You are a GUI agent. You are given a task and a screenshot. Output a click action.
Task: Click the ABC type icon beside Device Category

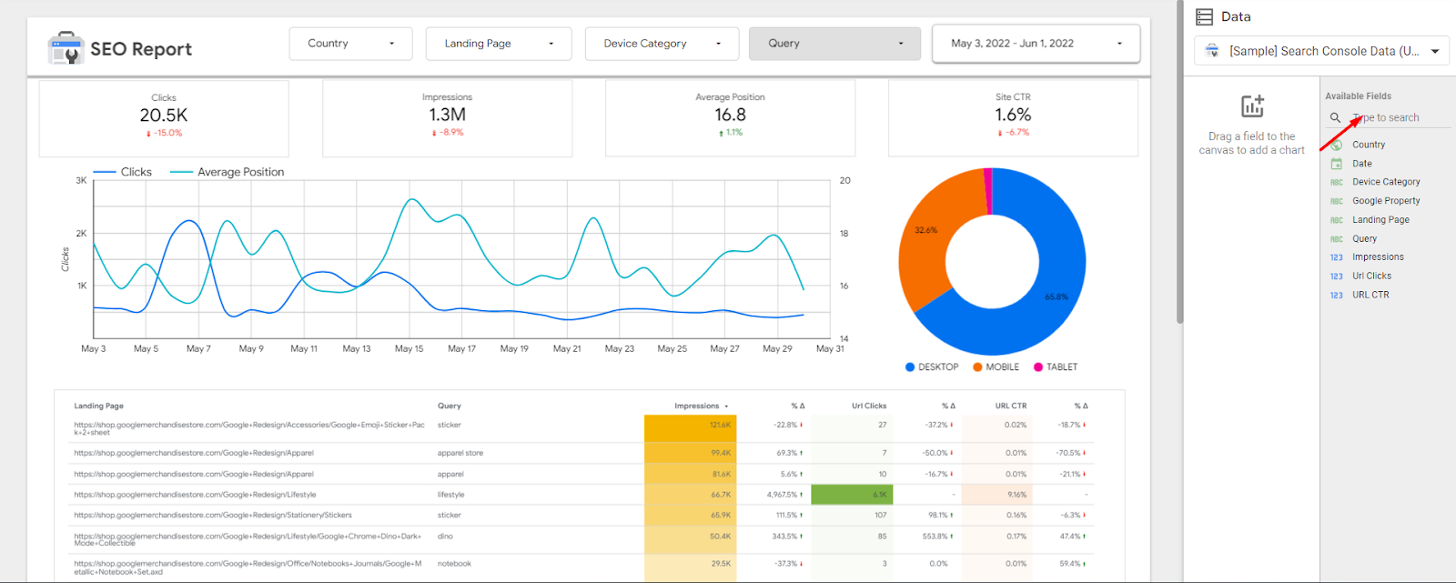coord(1336,182)
